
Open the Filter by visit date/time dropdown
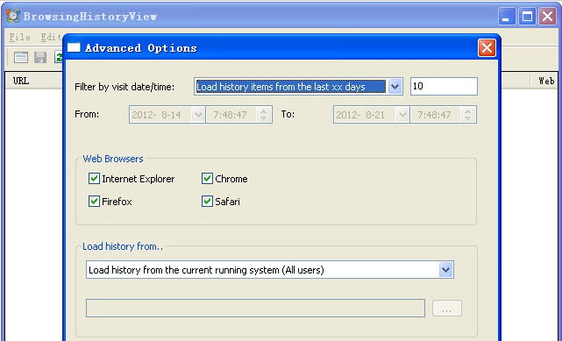395,86
